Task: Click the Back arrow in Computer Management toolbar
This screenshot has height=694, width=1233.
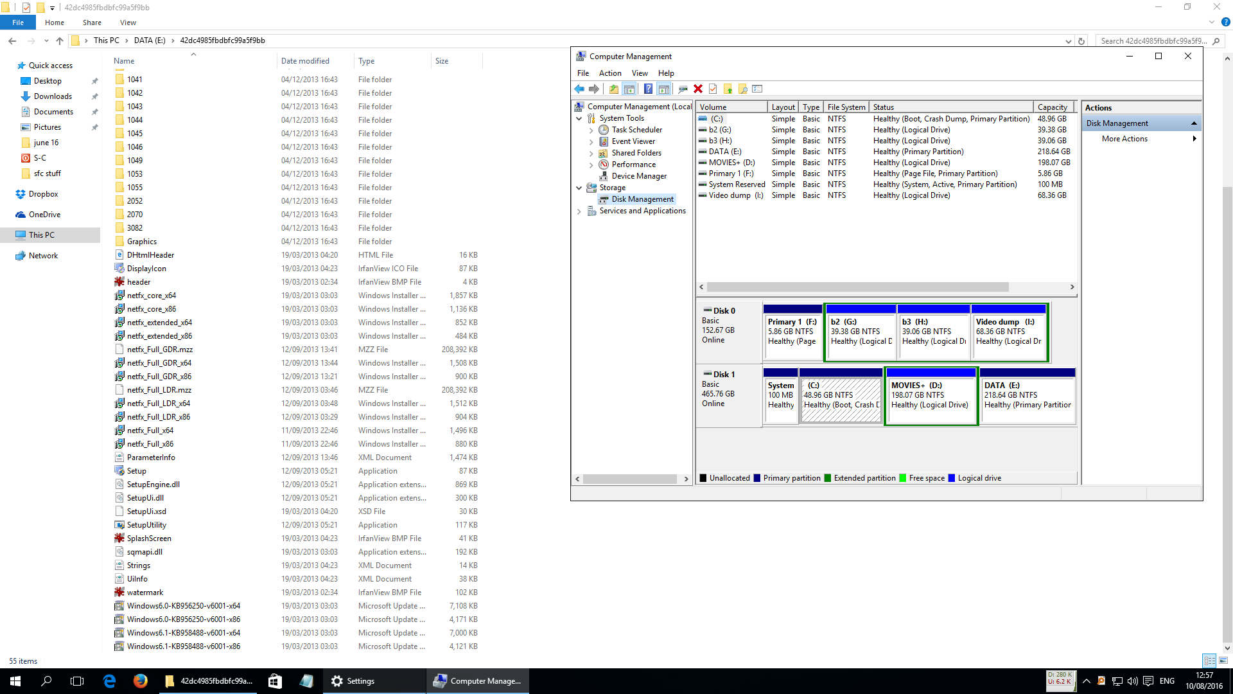Action: (x=579, y=89)
